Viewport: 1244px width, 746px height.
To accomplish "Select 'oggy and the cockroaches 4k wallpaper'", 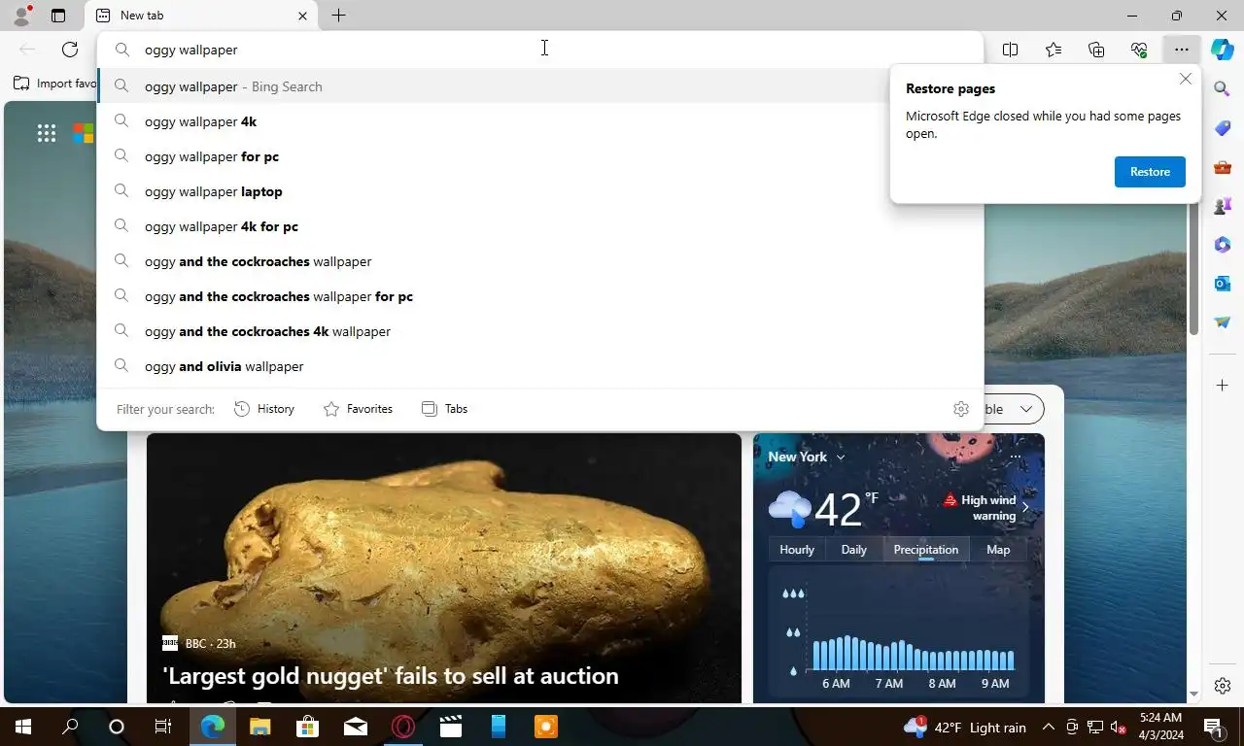I will (540, 331).
